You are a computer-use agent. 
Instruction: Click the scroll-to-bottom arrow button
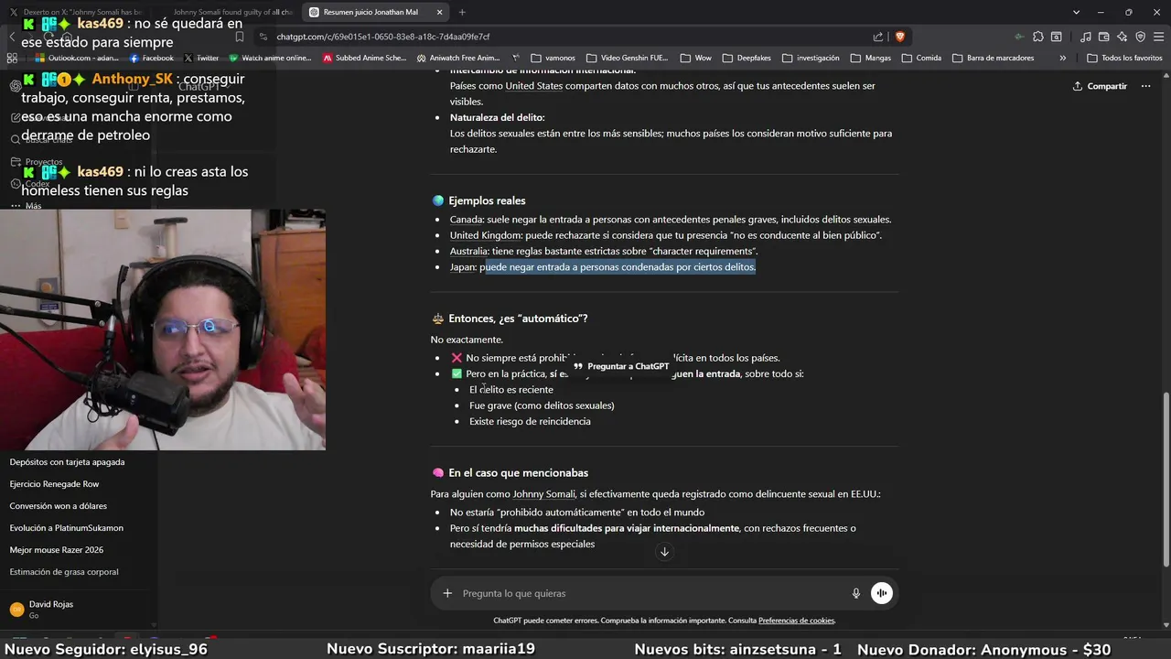pos(664,551)
